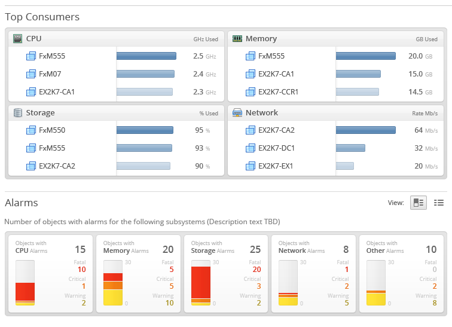Click the Storage fatal alarm count 20
The height and width of the screenshot is (327, 452).
point(256,270)
